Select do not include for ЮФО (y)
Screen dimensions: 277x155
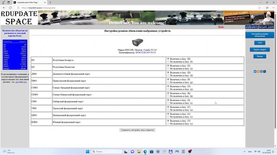[168, 124]
